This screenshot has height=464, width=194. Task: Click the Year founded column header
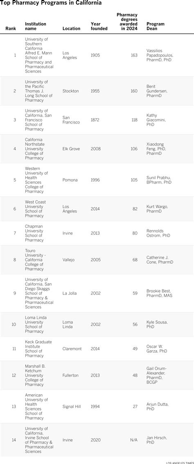click(99, 26)
